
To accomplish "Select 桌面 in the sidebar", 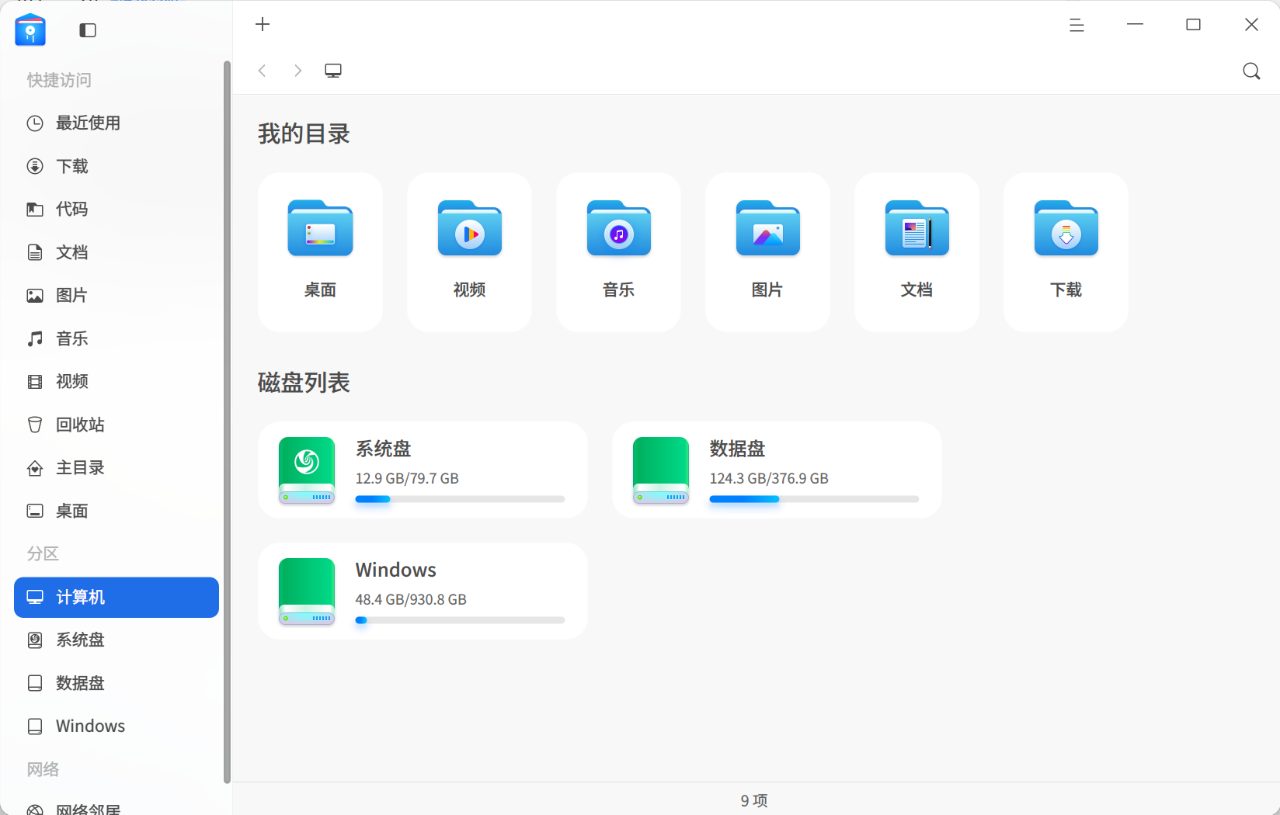I will pyautogui.click(x=117, y=511).
